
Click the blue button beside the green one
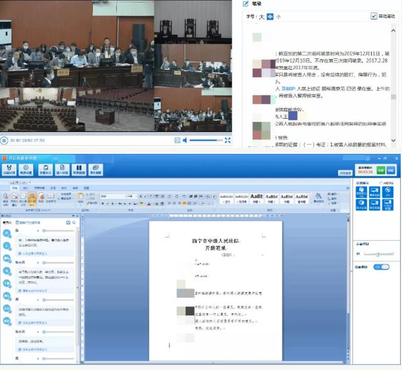point(391,170)
